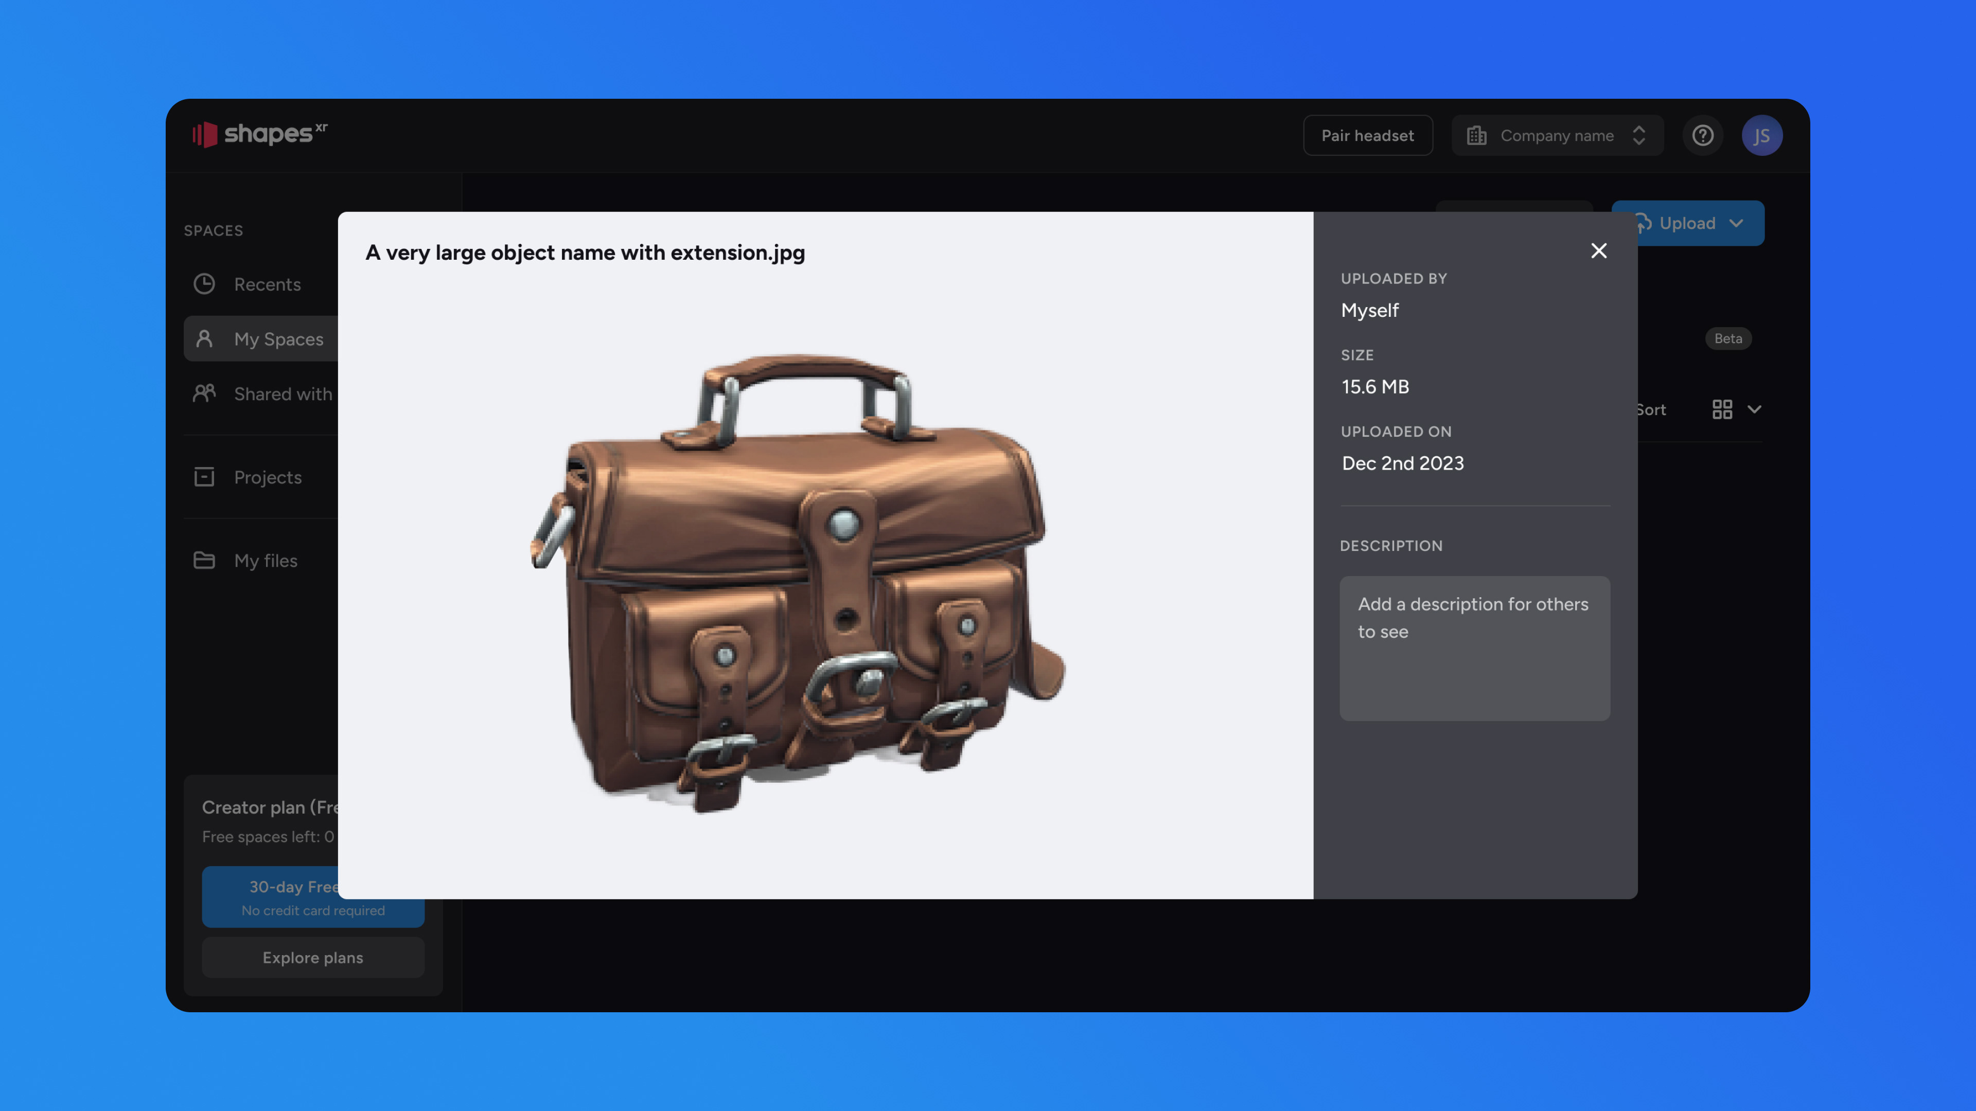
Task: Expand the Company name switcher
Action: coord(1557,136)
